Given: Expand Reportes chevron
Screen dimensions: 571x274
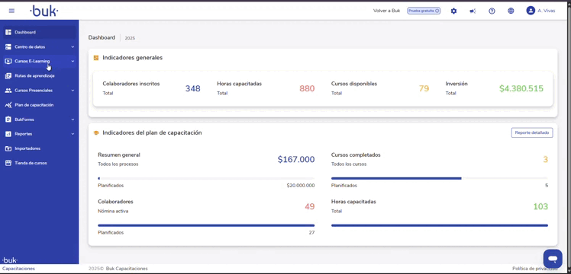Looking at the screenshot, I should click(x=73, y=134).
